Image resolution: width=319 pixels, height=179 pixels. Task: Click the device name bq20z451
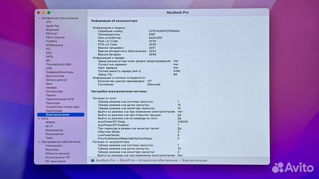(156, 38)
